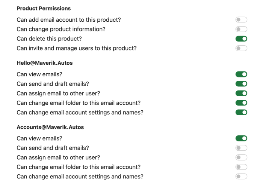Disable change email folder for Hello@Maverik.Autos
The width and height of the screenshot is (263, 187).
click(241, 103)
